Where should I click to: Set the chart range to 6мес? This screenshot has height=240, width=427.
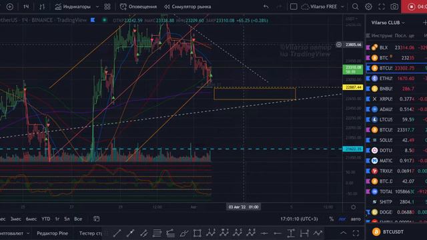click(x=31, y=219)
